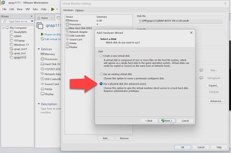The width and height of the screenshot is (231, 153).
Task: Click the disk file path field
Action: click(180, 21)
